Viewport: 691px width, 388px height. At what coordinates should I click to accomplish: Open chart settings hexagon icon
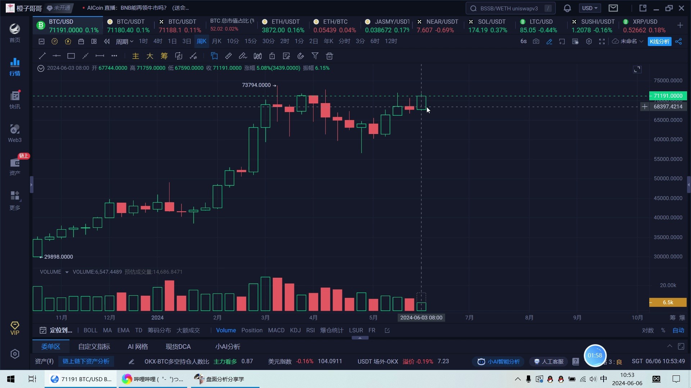coord(589,41)
